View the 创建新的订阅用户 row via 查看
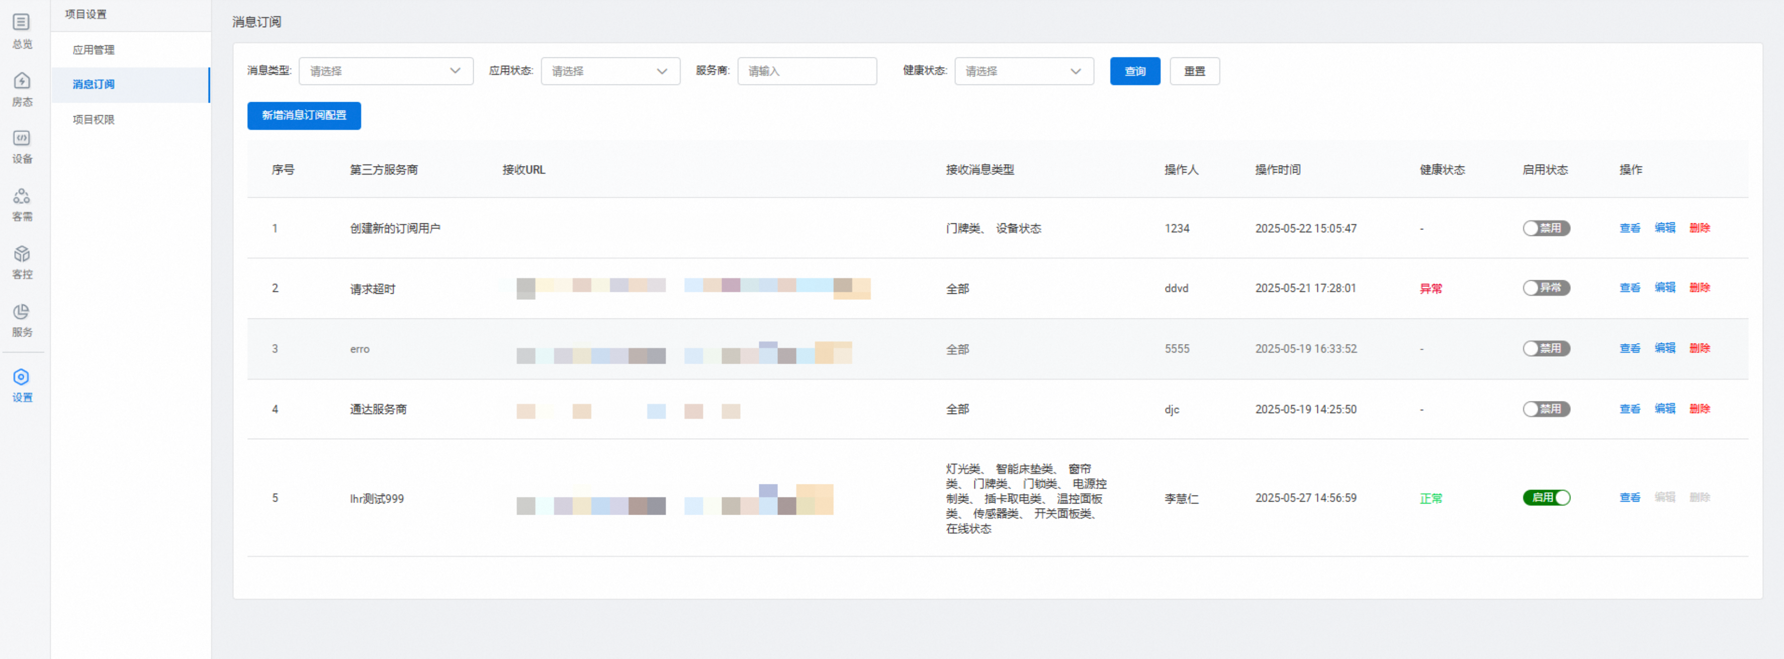Image resolution: width=1784 pixels, height=659 pixels. (1630, 228)
